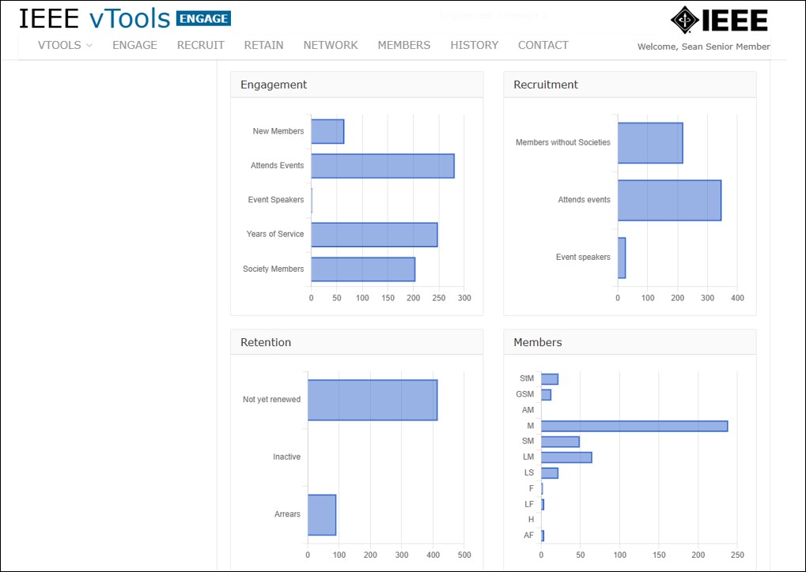Viewport: 806px width, 572px height.
Task: Click the Members without Societies label
Action: 563,143
